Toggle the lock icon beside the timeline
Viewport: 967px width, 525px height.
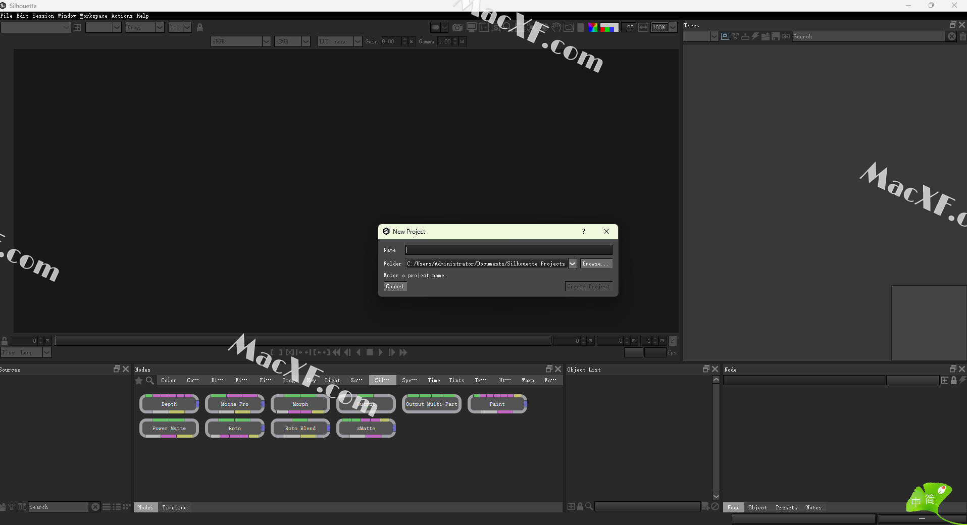point(5,341)
